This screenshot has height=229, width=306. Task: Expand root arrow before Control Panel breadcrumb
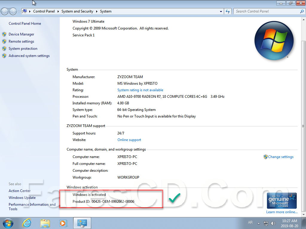coord(30,12)
